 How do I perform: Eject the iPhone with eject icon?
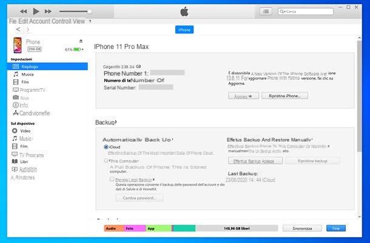[x=81, y=41]
